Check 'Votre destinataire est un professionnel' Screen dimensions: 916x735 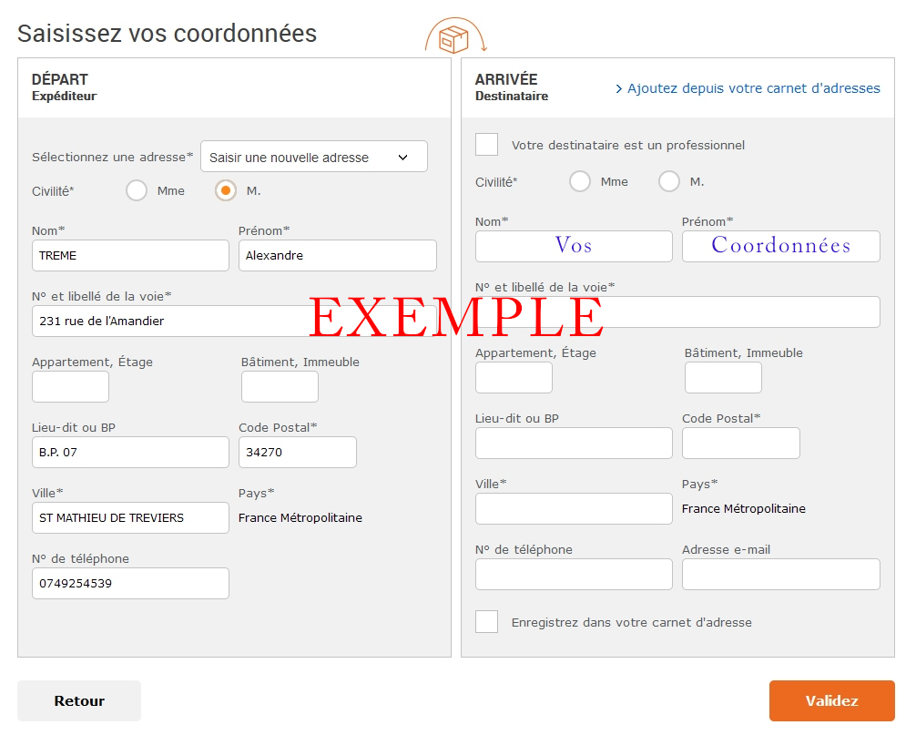click(x=487, y=145)
